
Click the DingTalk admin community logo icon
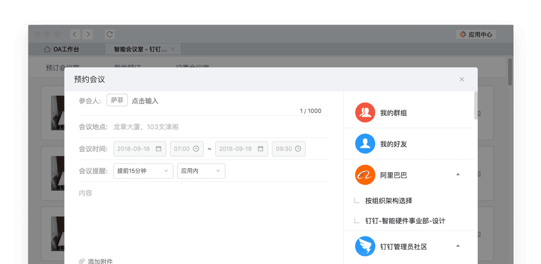coord(365,246)
